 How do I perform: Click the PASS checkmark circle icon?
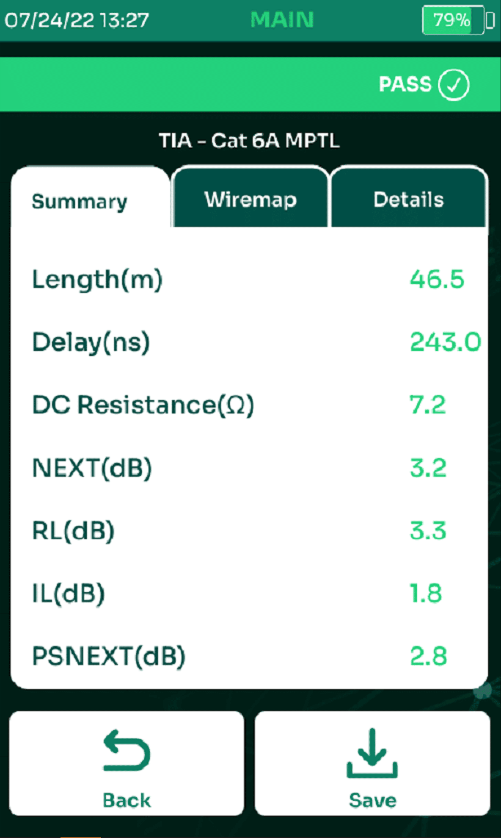click(454, 85)
